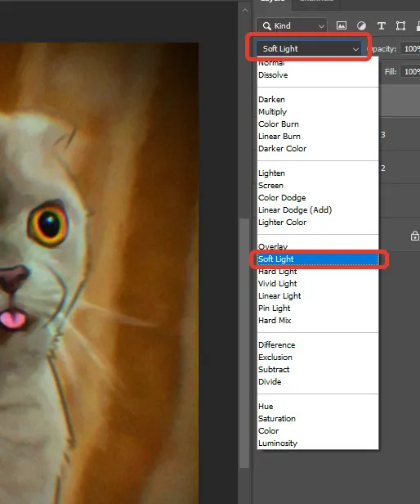Select Luminosity blend mode
This screenshot has height=504, width=420.
(278, 443)
